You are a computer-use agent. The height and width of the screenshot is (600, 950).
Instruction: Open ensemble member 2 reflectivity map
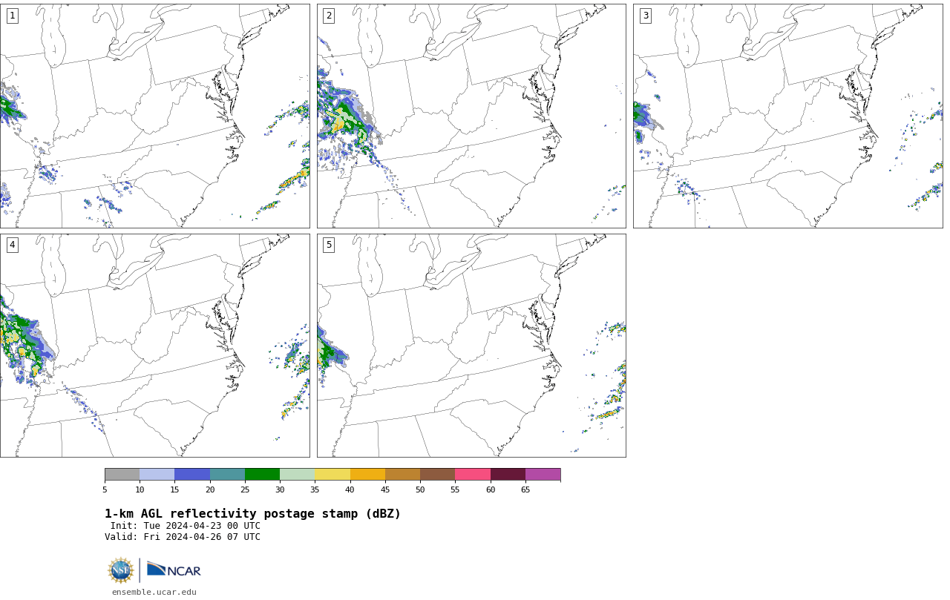[471, 116]
